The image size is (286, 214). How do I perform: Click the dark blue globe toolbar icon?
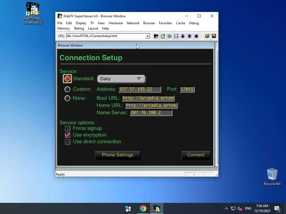196,36
